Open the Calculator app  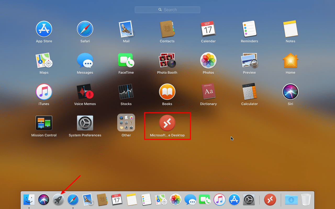[x=249, y=92]
